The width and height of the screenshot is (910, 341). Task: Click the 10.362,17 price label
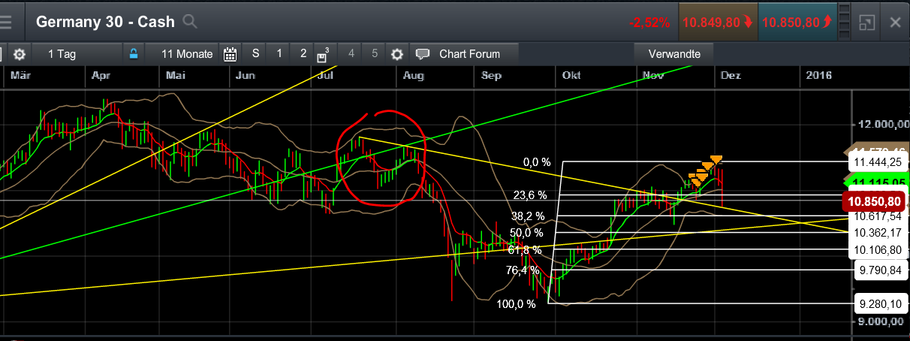[x=877, y=233]
